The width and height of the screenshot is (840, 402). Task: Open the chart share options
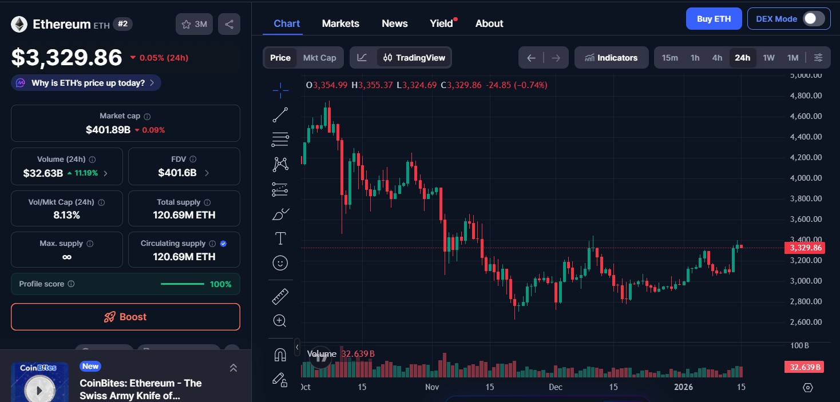pos(229,24)
